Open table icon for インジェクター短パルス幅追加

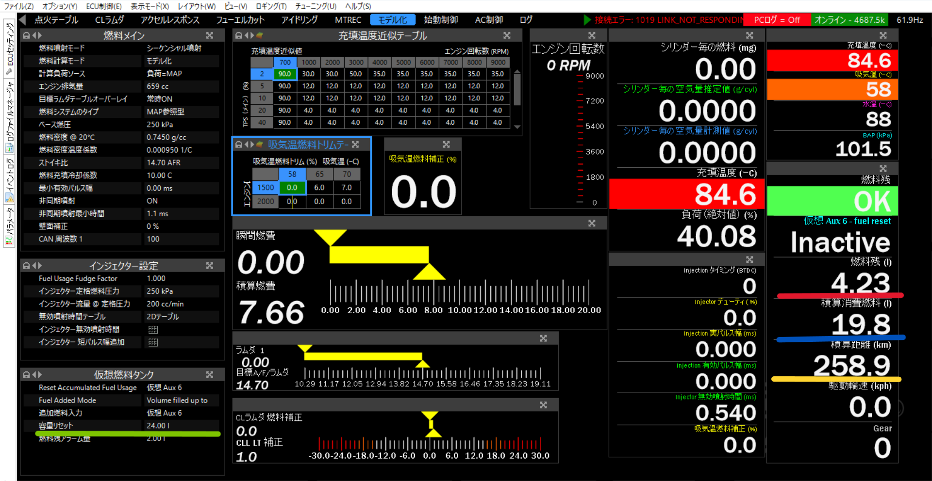pos(153,342)
